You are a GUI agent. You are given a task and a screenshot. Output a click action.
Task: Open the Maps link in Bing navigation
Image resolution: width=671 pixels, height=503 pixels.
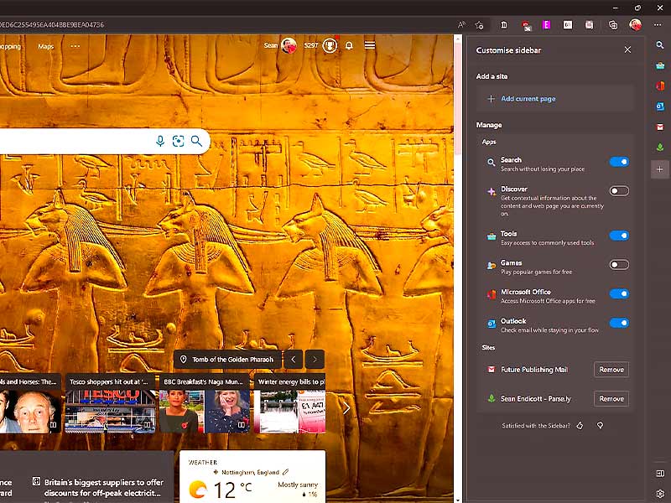[46, 46]
